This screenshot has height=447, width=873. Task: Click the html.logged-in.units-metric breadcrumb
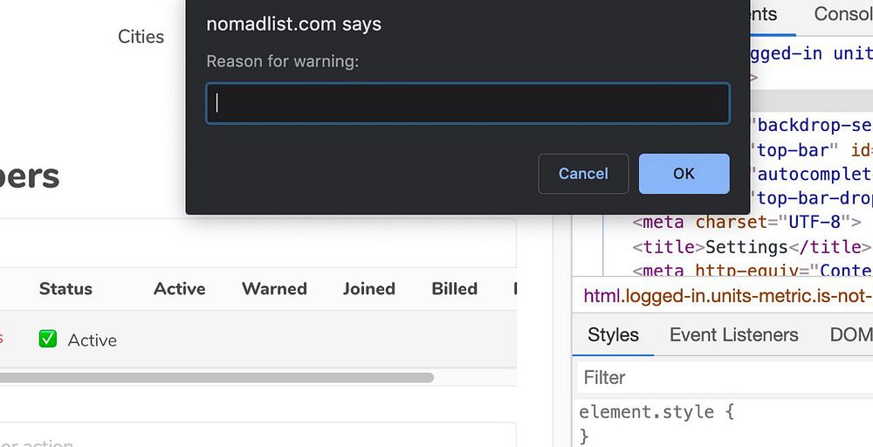pos(728,296)
